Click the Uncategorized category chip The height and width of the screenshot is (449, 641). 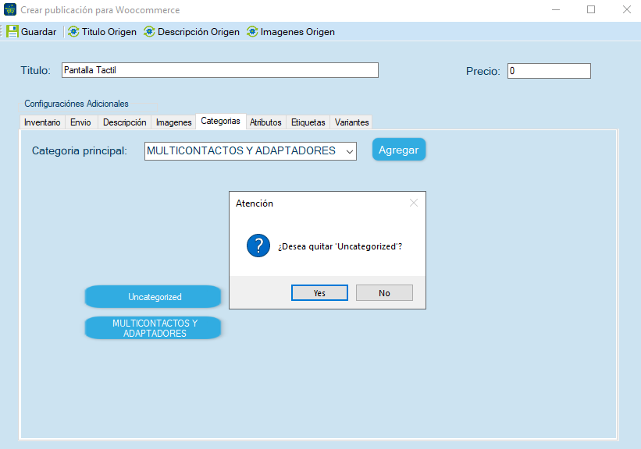(153, 297)
